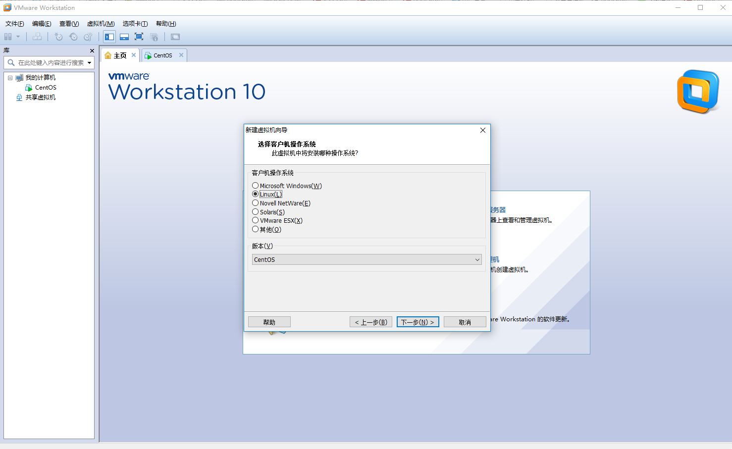Image resolution: width=732 pixels, height=449 pixels.
Task: Click the revert to snapshot toolbar icon
Action: (x=73, y=37)
